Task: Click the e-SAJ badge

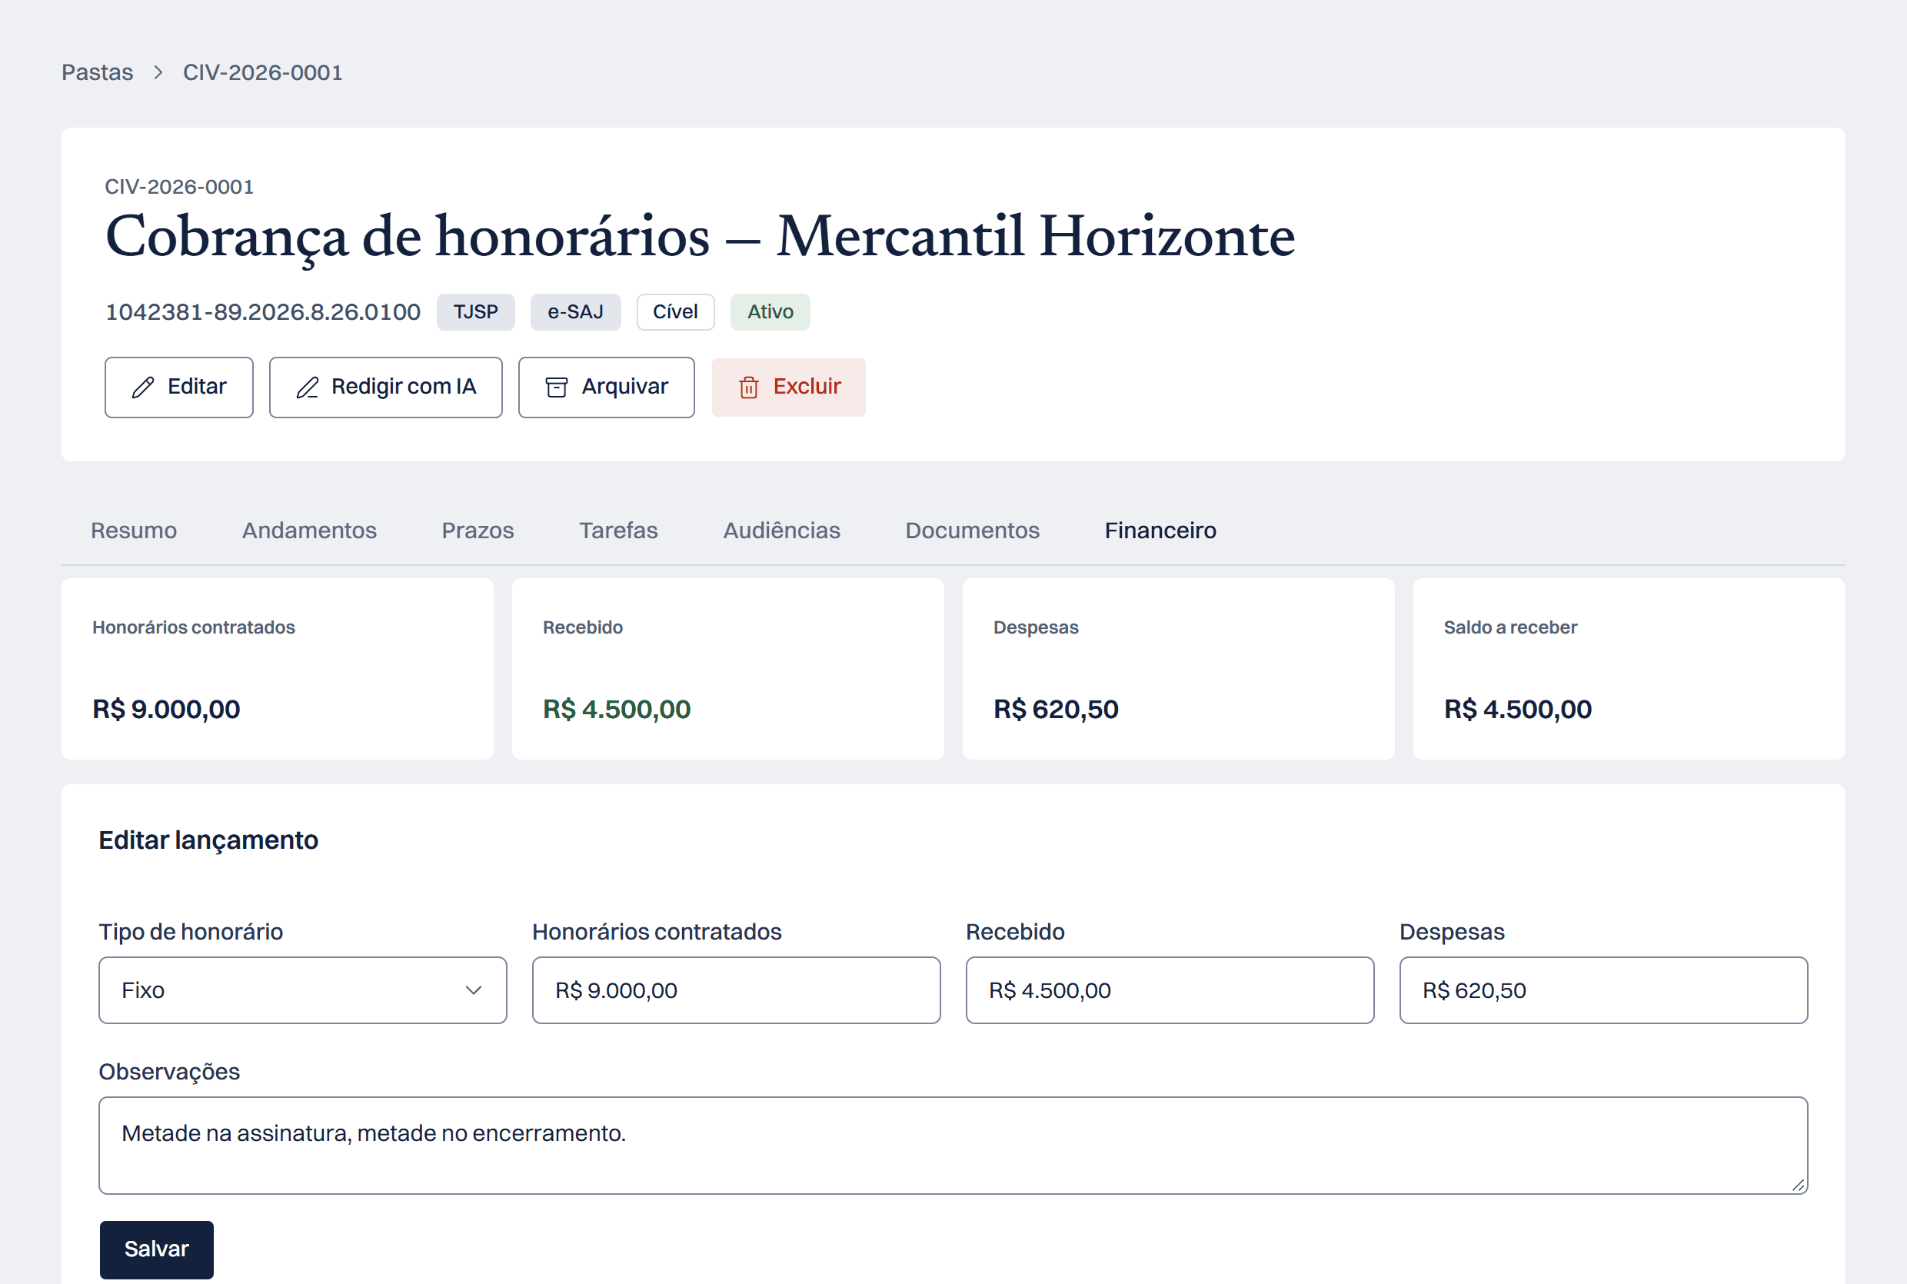Action: [x=576, y=312]
